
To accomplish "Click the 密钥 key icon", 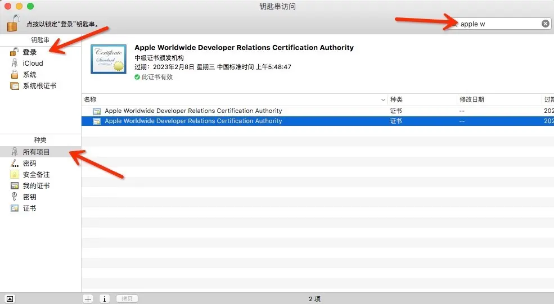I will pyautogui.click(x=14, y=197).
